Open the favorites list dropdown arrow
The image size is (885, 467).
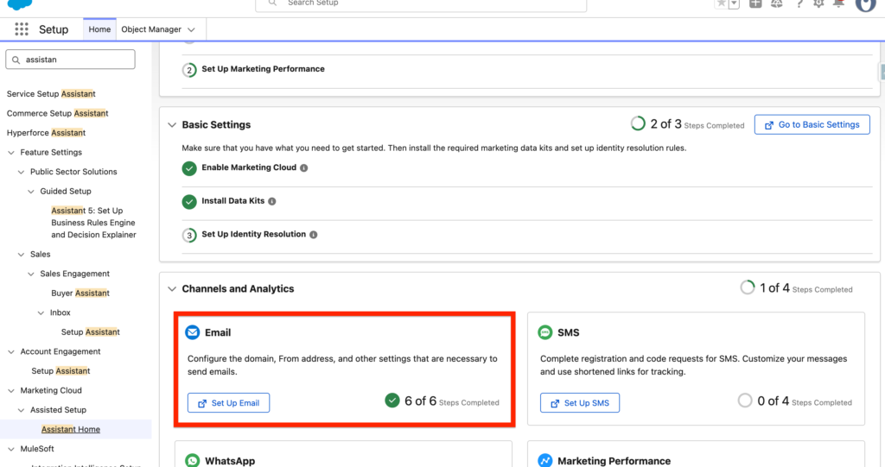[x=735, y=3]
